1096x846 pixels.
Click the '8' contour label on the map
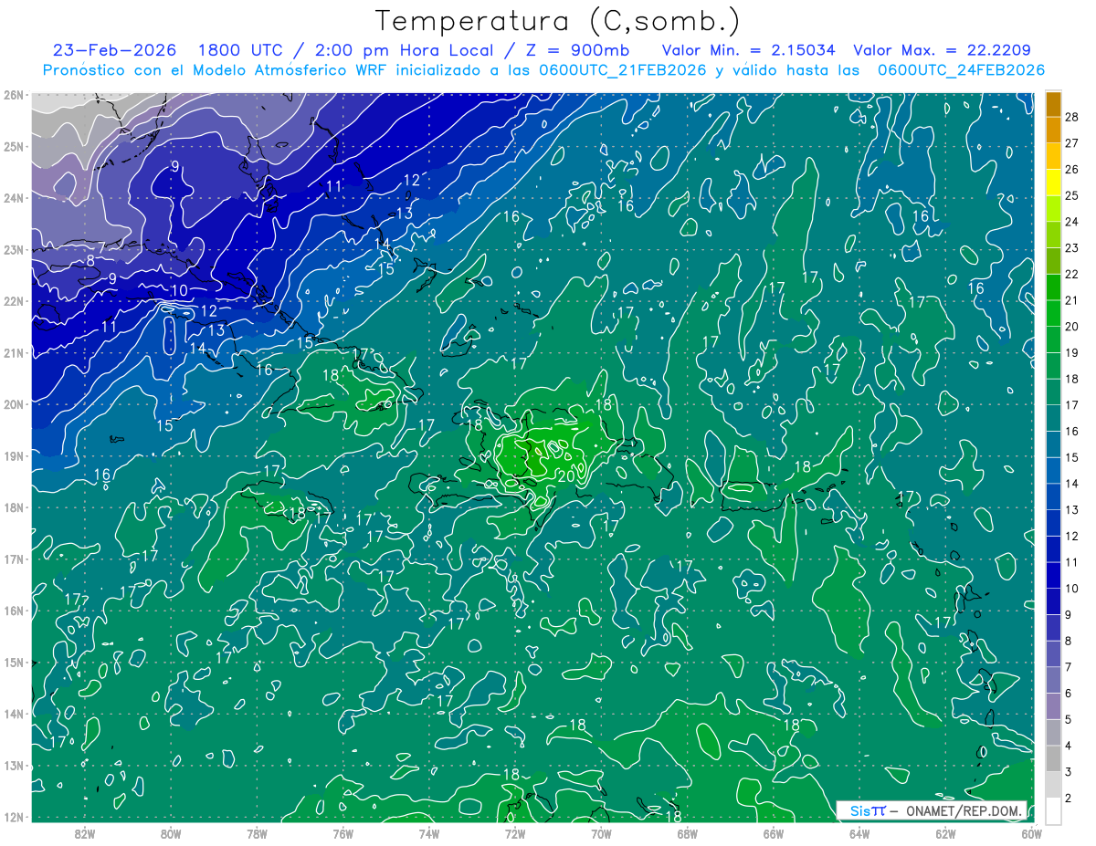[x=90, y=261]
